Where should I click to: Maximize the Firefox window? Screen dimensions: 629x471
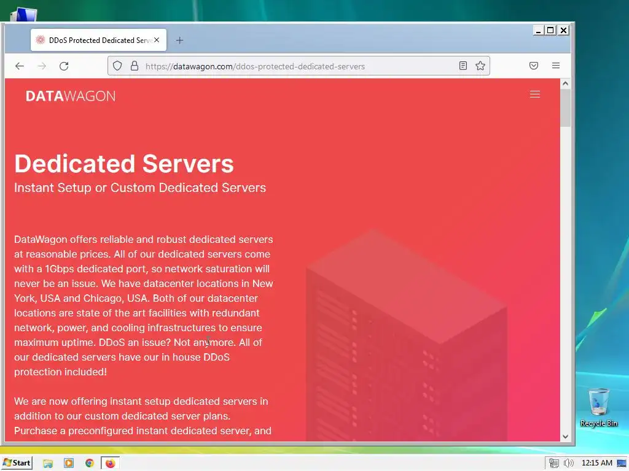tap(551, 31)
